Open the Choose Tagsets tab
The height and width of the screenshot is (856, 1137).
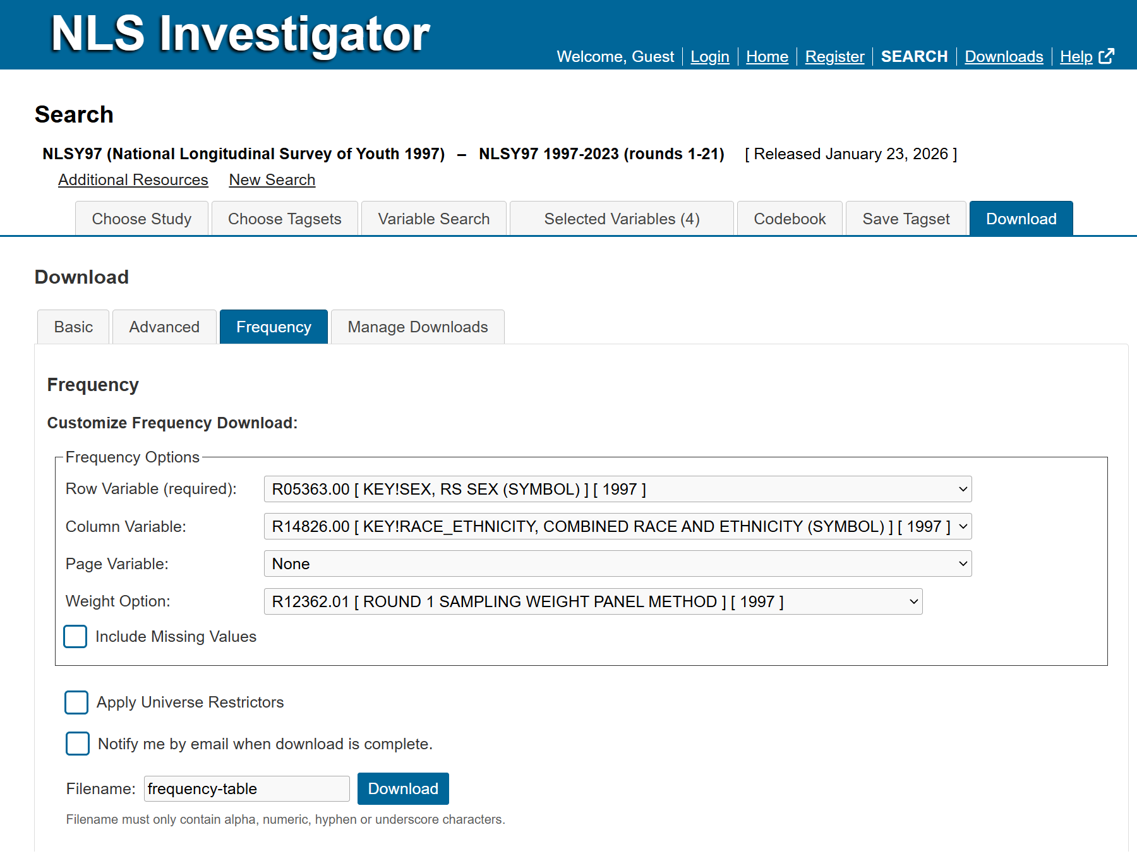click(285, 219)
